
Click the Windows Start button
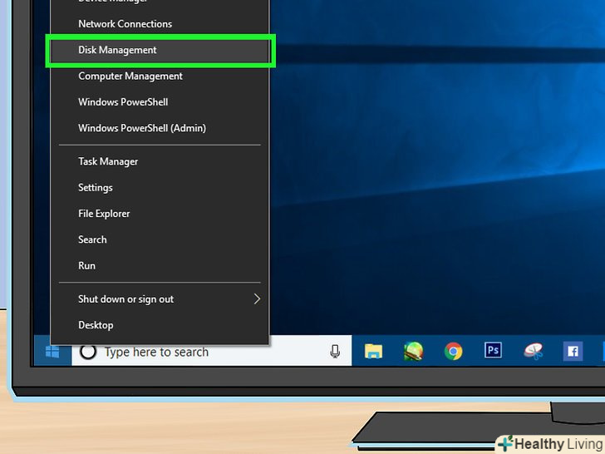click(52, 352)
